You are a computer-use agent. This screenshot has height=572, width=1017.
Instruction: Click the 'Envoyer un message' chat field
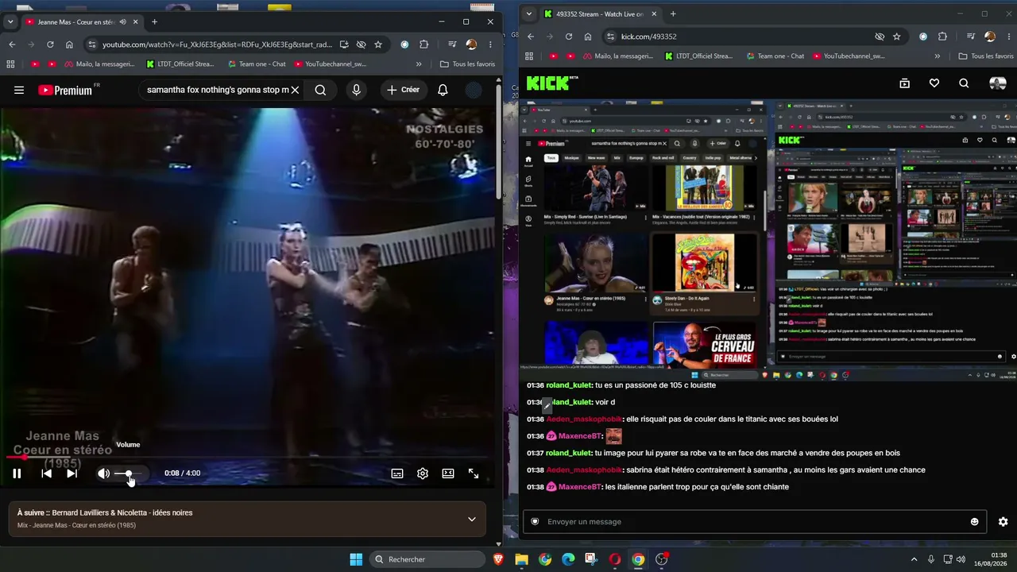pos(754,521)
